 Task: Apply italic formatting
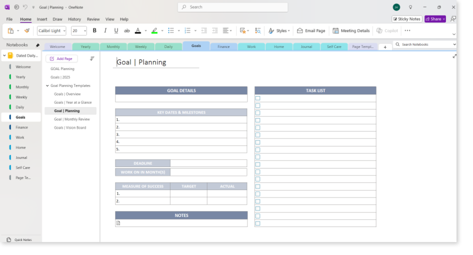pyautogui.click(x=105, y=30)
